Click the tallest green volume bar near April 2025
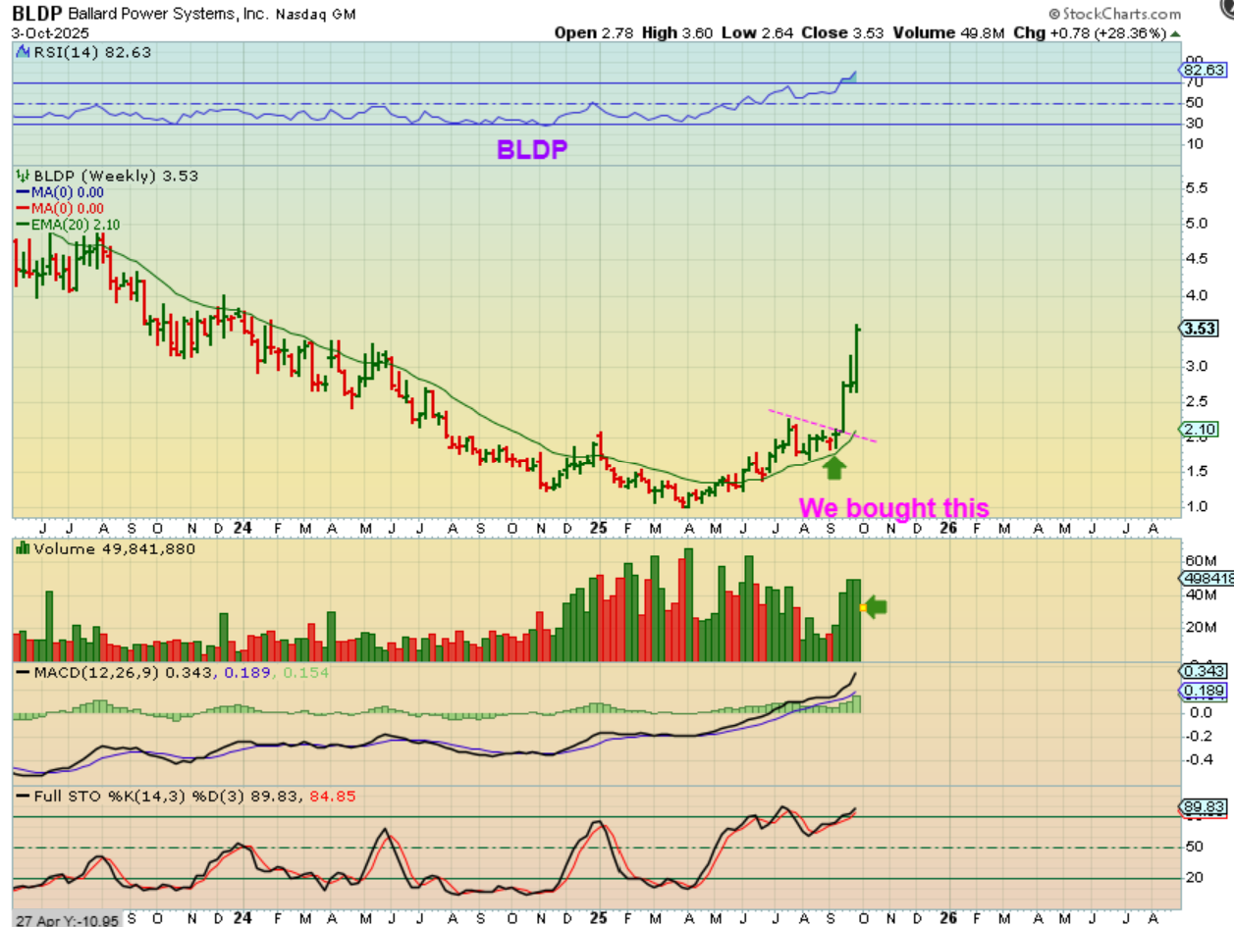The image size is (1234, 927). point(688,604)
